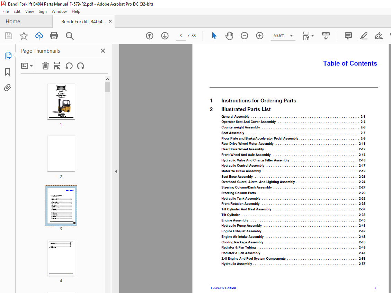391x293 pixels.
Task: Print the document
Action: pyautogui.click(x=54, y=36)
